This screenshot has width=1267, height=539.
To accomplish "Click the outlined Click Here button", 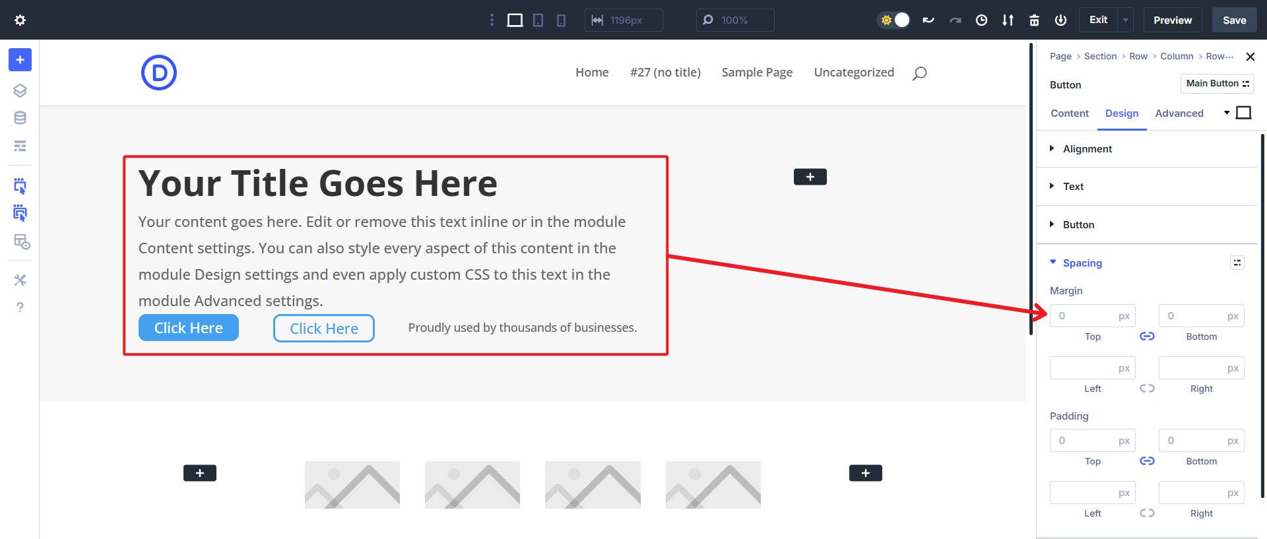I will tap(324, 329).
